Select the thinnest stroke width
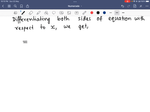The width and height of the screenshot is (150, 112). click(111, 13)
